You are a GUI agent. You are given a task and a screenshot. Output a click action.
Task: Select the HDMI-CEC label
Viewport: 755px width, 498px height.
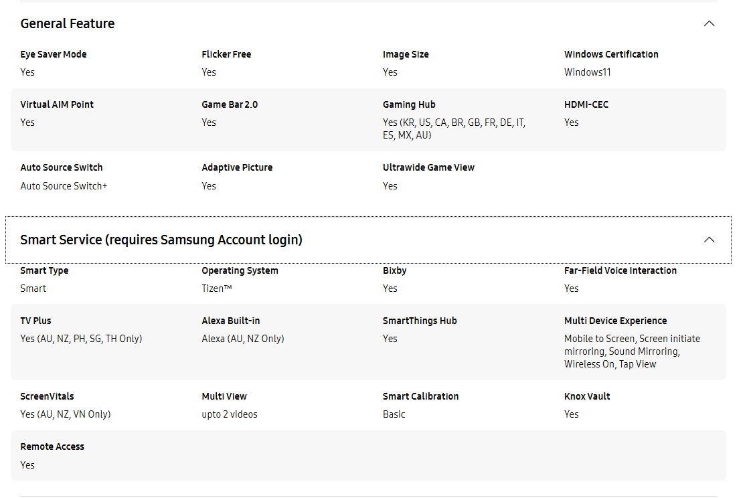(x=586, y=104)
